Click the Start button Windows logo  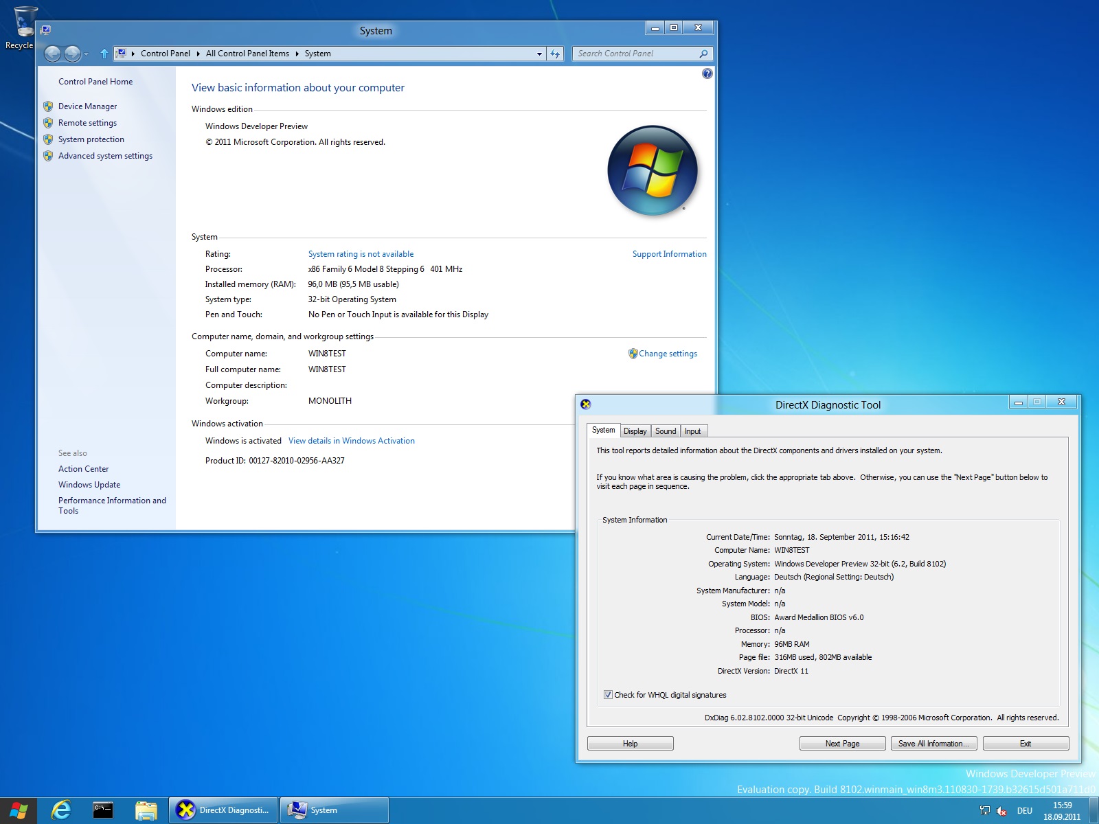click(19, 810)
